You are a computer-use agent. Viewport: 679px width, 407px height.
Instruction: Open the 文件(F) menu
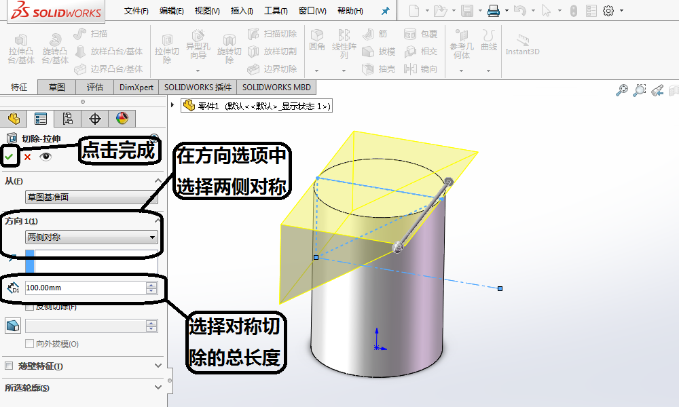[136, 11]
